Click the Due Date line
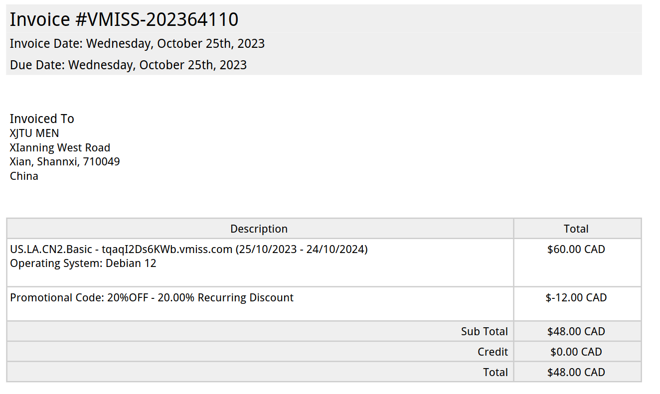 coord(128,65)
